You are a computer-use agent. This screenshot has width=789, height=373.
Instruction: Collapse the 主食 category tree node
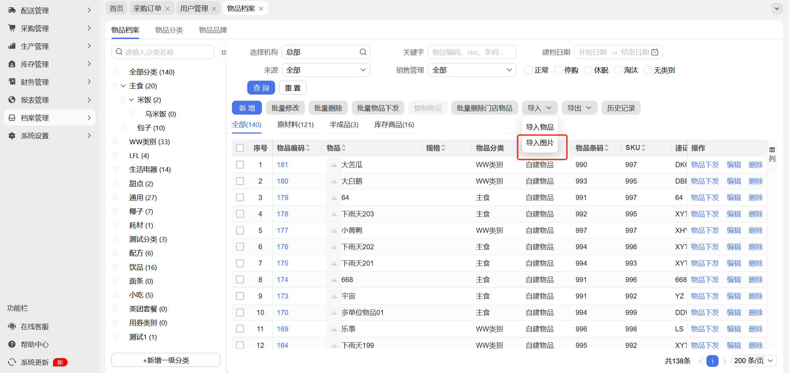tap(123, 86)
